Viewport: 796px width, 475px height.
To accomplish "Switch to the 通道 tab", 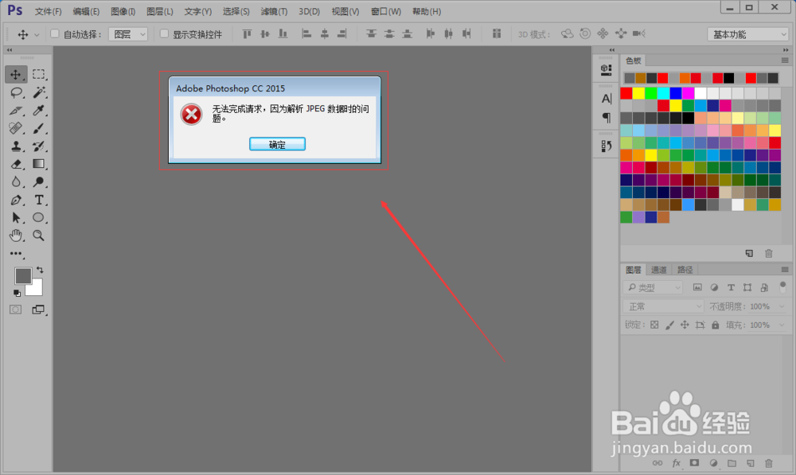I will point(658,270).
